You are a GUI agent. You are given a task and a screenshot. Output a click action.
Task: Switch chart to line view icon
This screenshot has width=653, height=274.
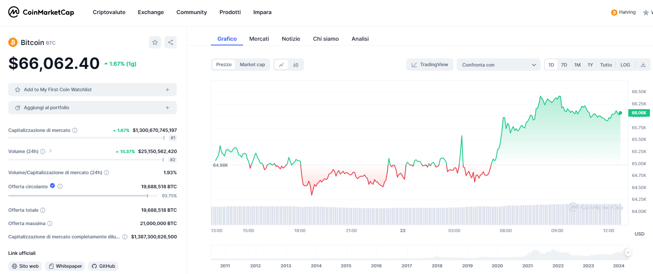[281, 65]
